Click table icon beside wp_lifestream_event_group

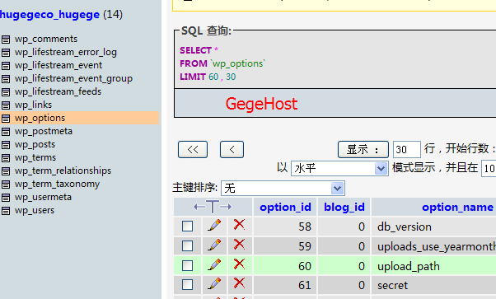(6, 79)
